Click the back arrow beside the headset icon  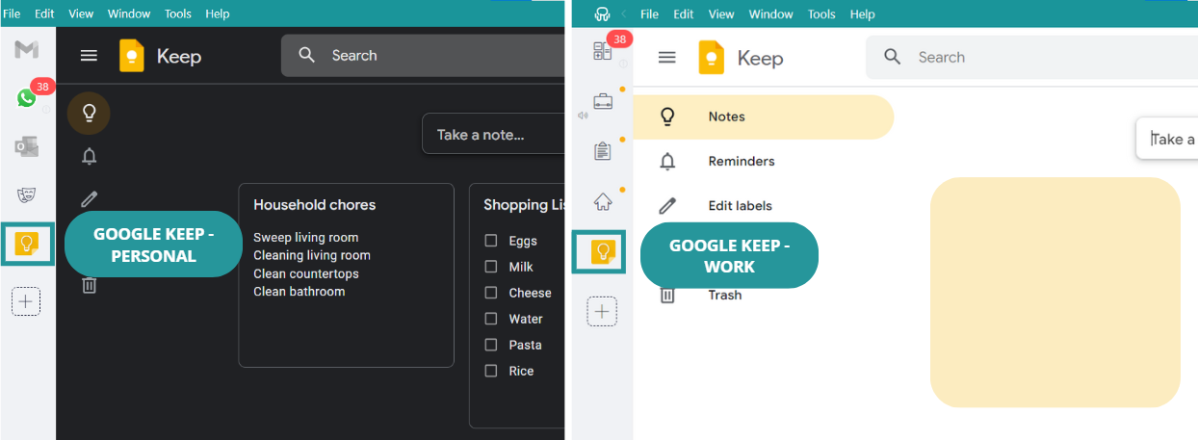[623, 13]
